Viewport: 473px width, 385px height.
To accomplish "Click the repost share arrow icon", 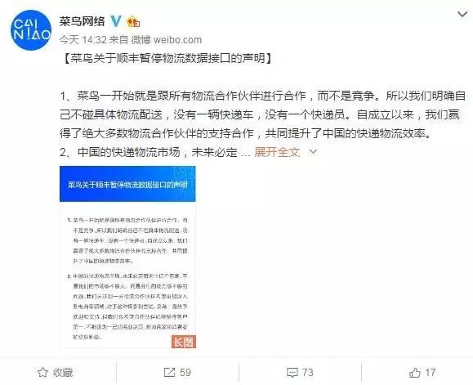I will [x=169, y=372].
